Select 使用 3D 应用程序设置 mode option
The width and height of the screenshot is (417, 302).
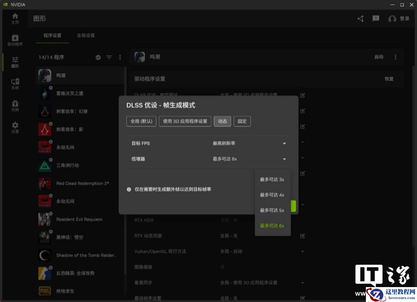pos(185,121)
